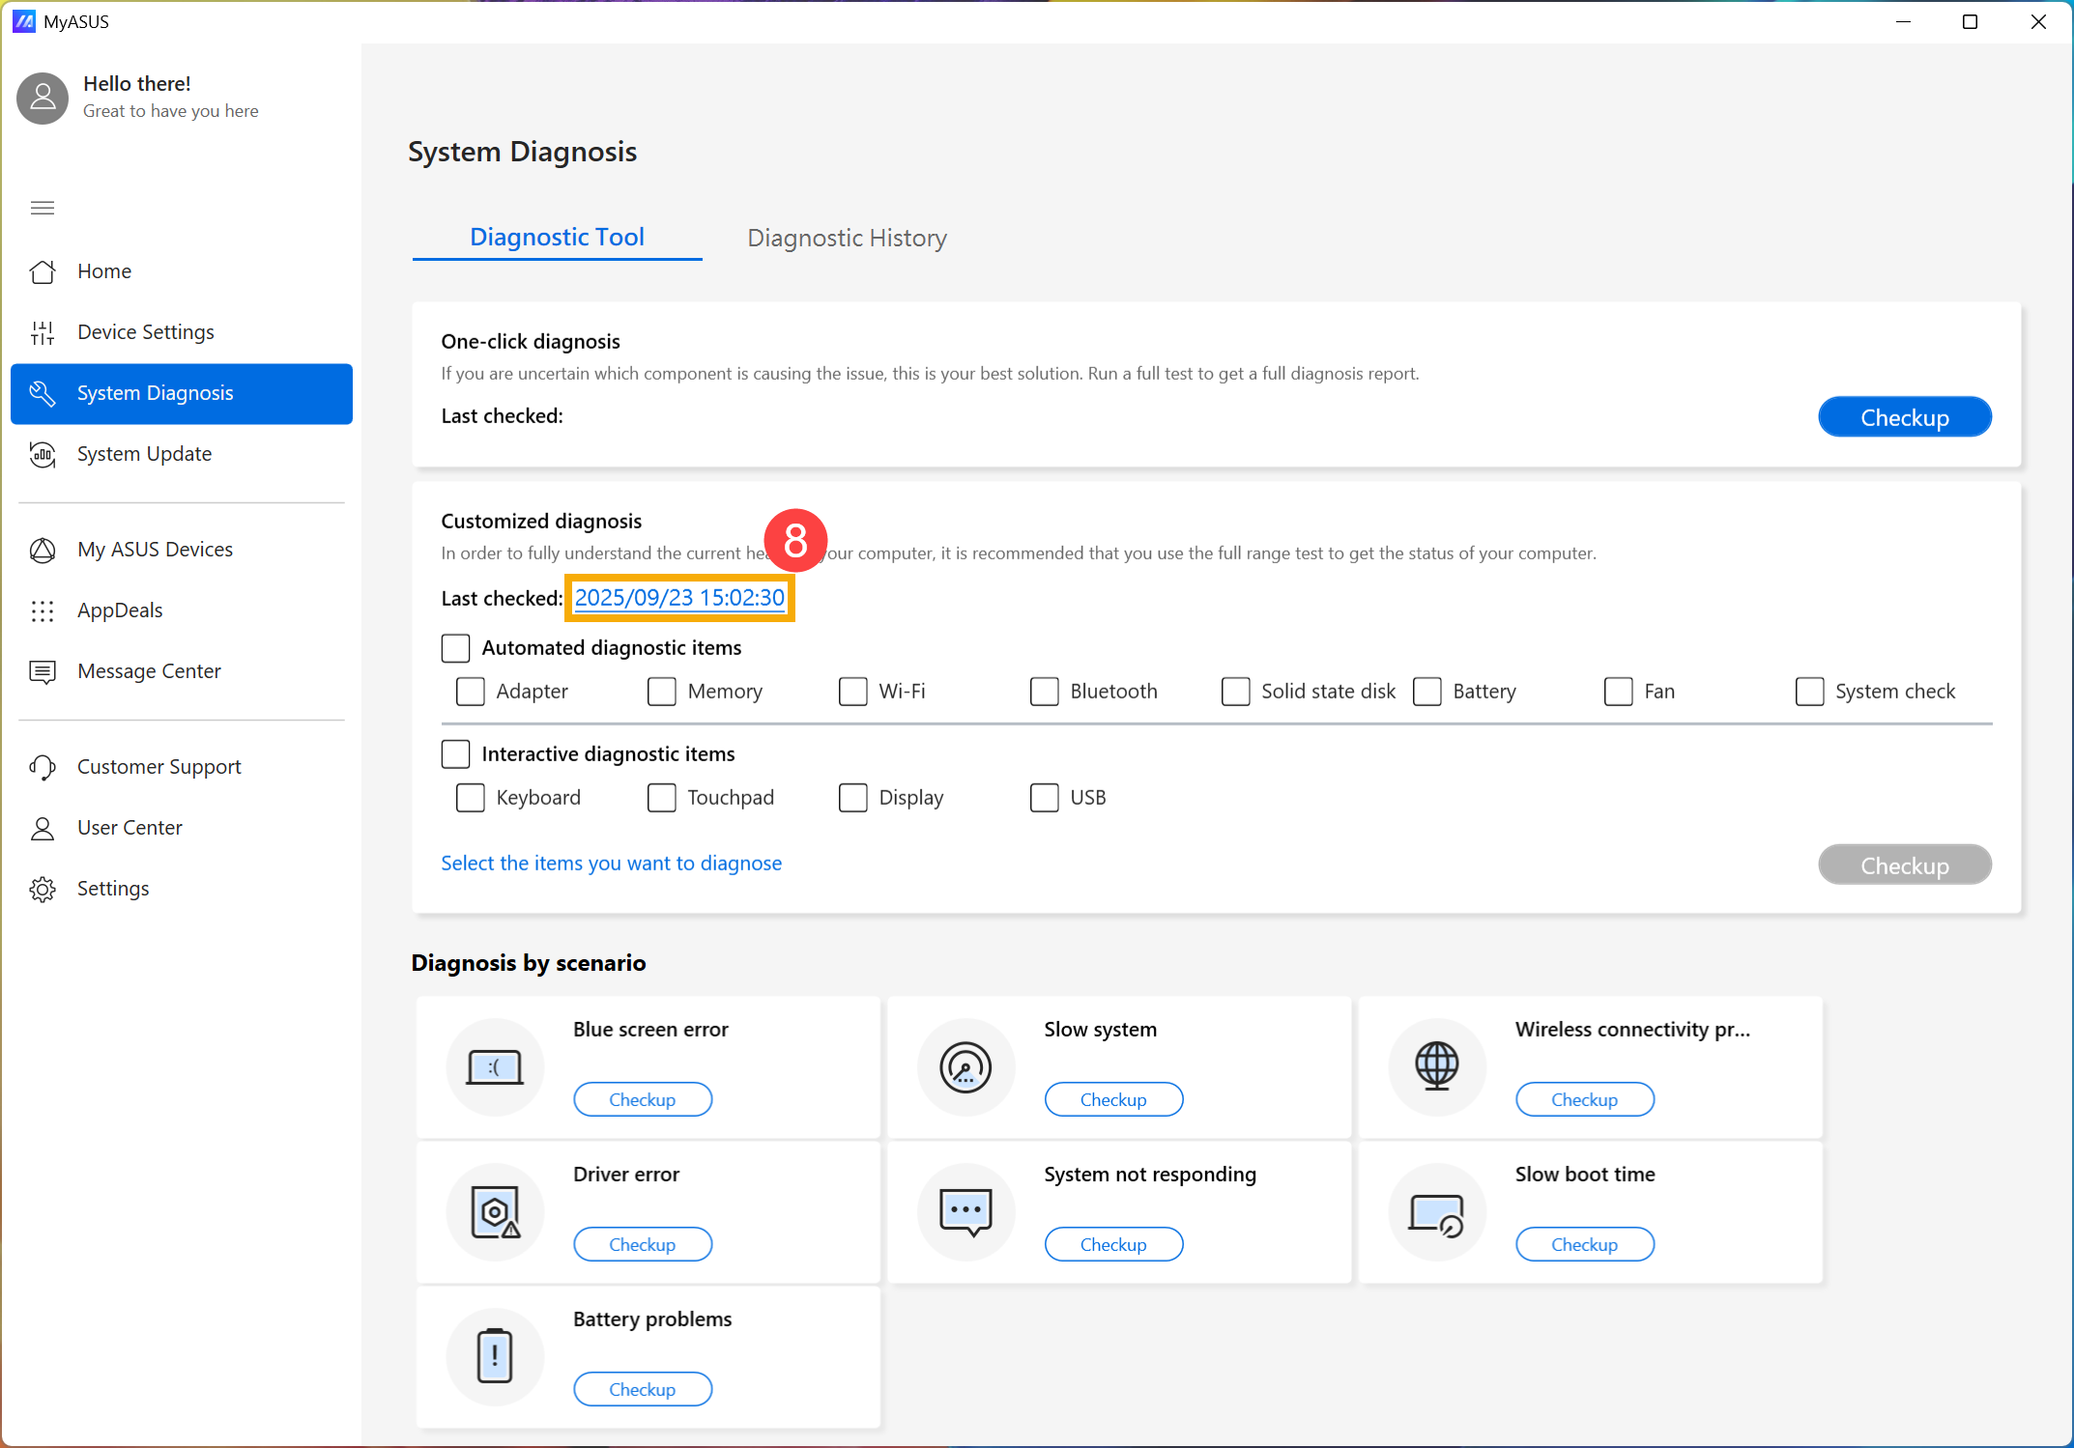Click the Driver error icon
The width and height of the screenshot is (2074, 1448).
pyautogui.click(x=495, y=1212)
